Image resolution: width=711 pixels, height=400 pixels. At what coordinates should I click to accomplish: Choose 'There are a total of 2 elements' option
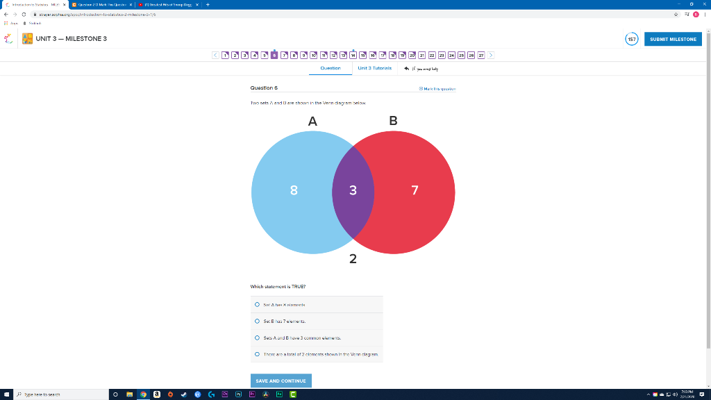257,354
